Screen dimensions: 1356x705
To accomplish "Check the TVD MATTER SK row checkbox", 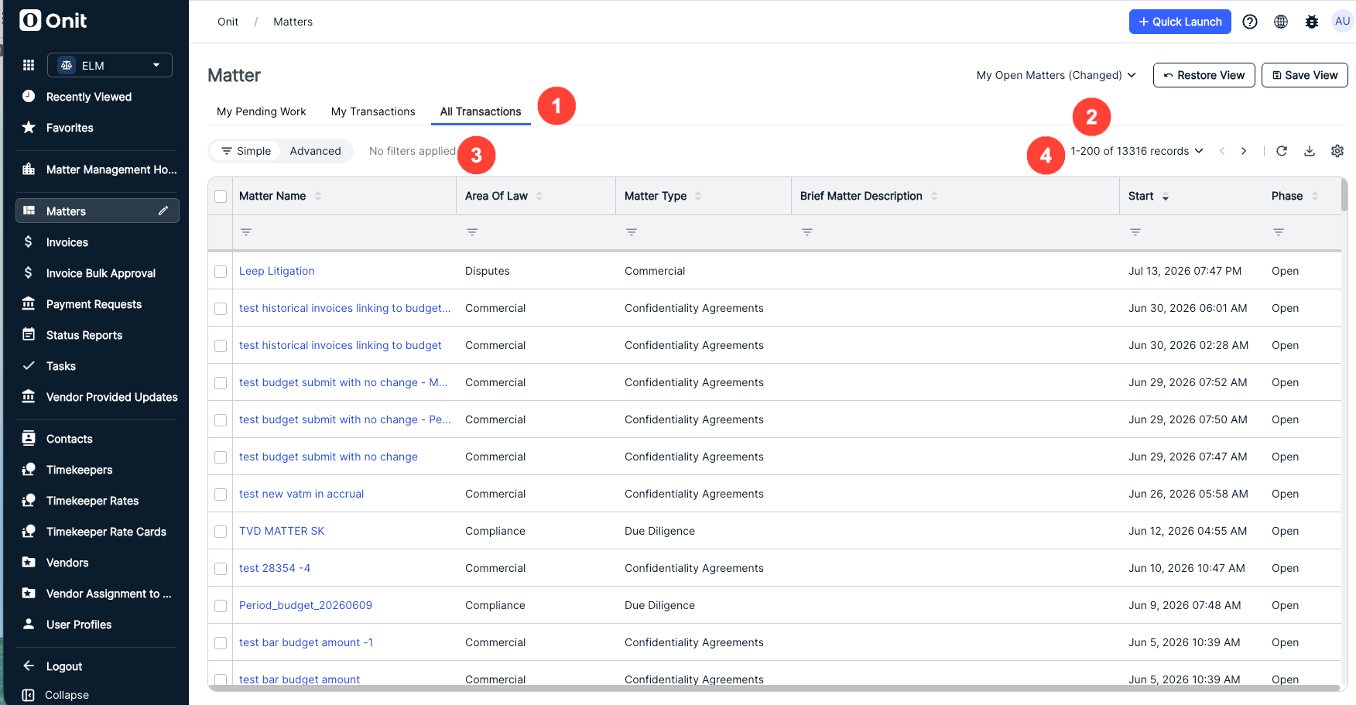I will (221, 532).
